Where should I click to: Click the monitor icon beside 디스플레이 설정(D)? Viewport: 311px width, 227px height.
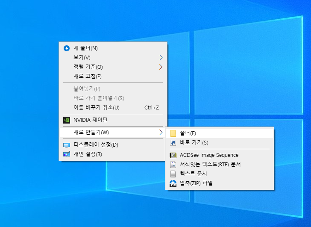(x=67, y=145)
